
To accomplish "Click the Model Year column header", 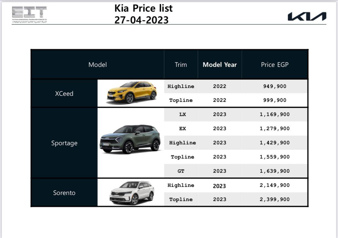I will pos(220,64).
